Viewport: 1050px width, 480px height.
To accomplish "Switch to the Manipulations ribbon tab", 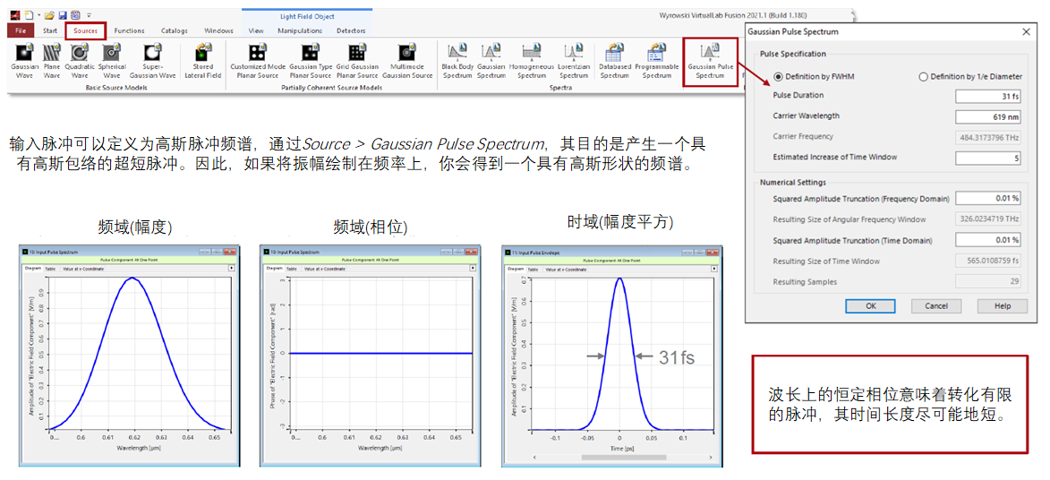I will point(300,30).
